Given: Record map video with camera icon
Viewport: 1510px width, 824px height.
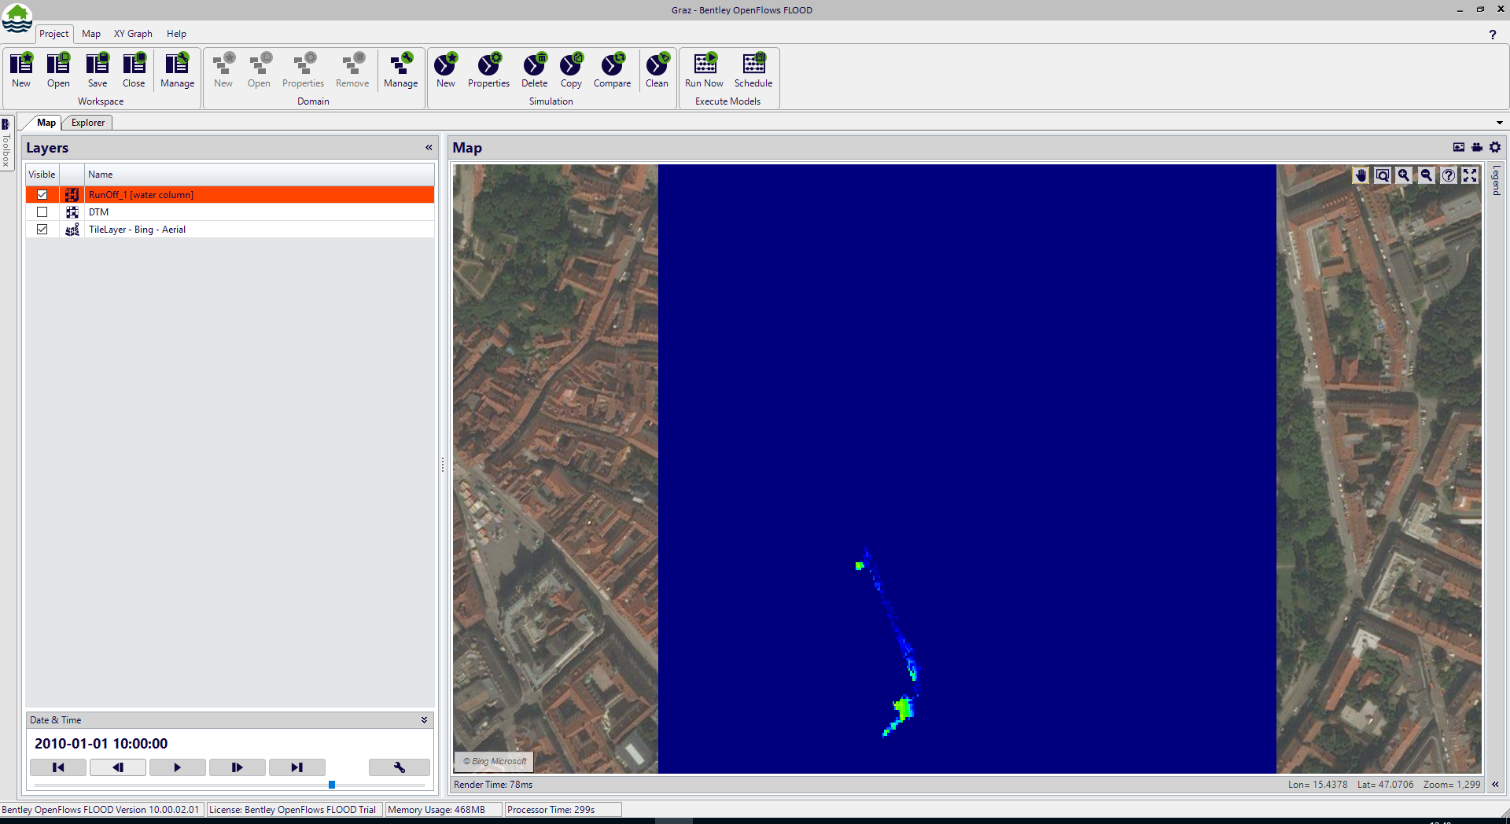Looking at the screenshot, I should 1477,147.
